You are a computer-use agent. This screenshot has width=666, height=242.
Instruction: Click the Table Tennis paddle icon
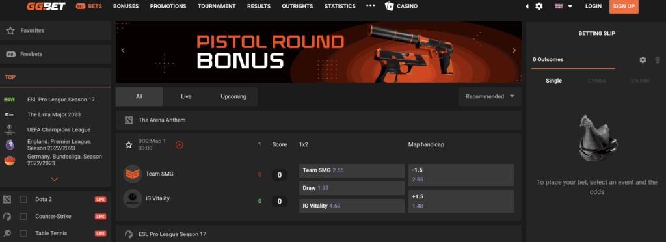7,234
